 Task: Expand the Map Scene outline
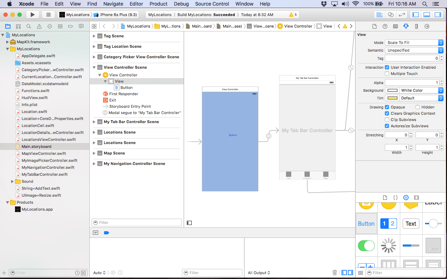coord(94,153)
